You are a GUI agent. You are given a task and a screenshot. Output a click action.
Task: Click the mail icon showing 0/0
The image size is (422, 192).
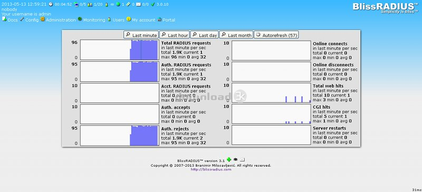pos(139,4)
